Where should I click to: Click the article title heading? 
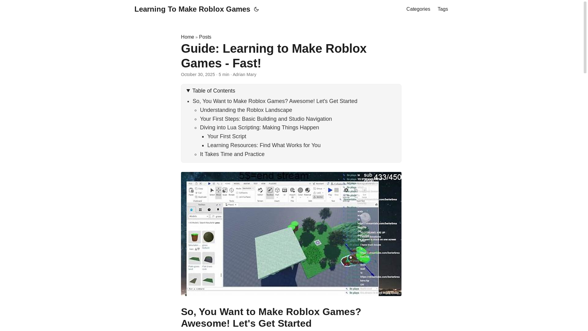click(274, 56)
